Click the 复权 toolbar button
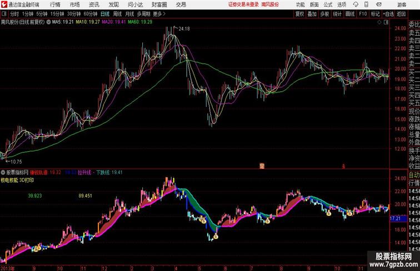The image size is (420, 271). pos(299,14)
